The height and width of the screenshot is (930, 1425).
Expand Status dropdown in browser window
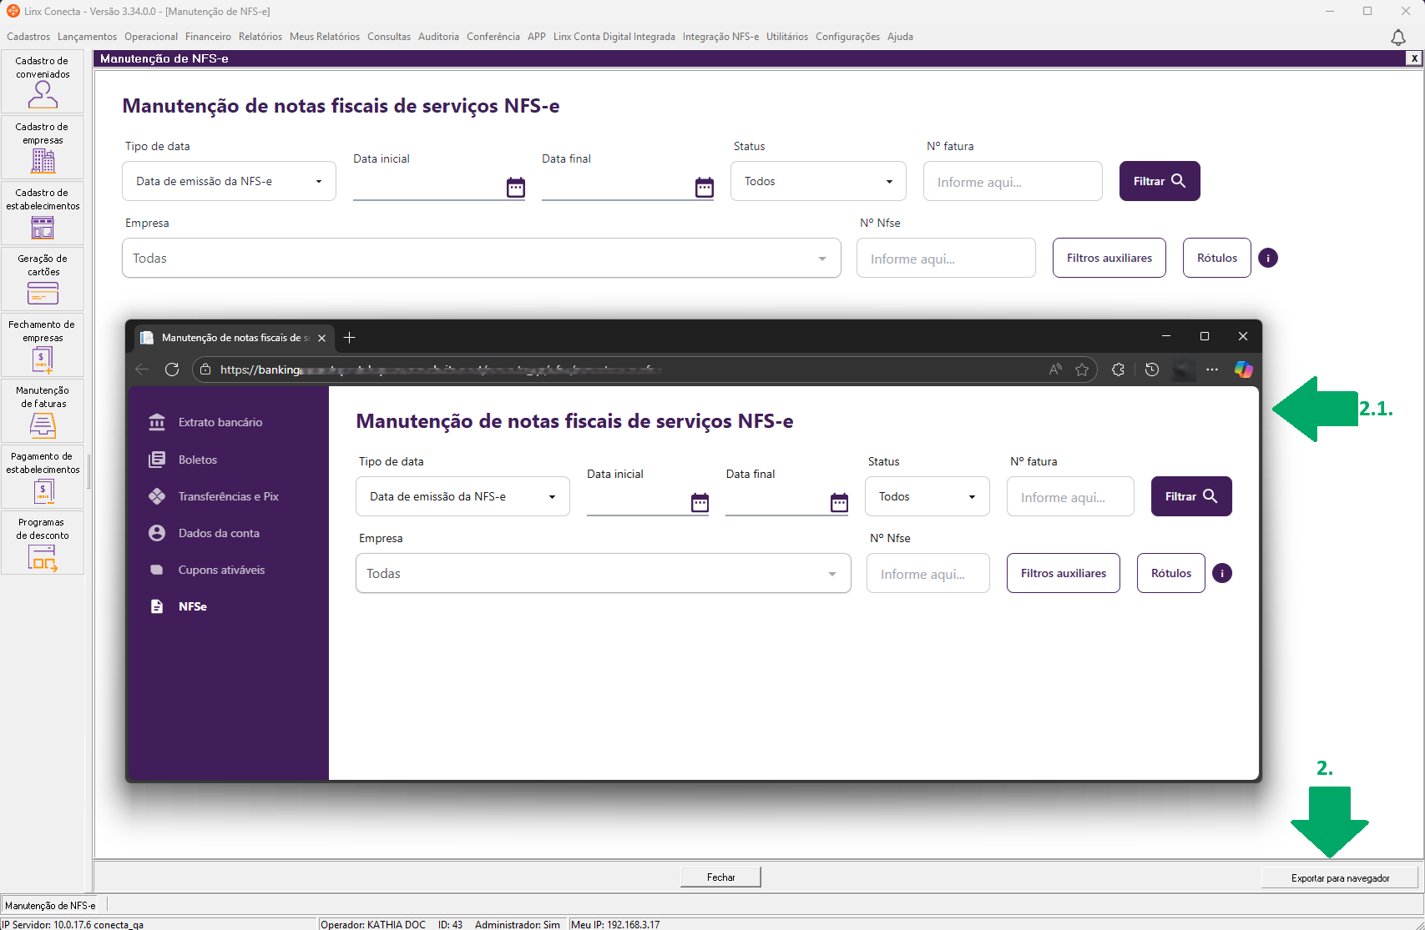(x=927, y=496)
